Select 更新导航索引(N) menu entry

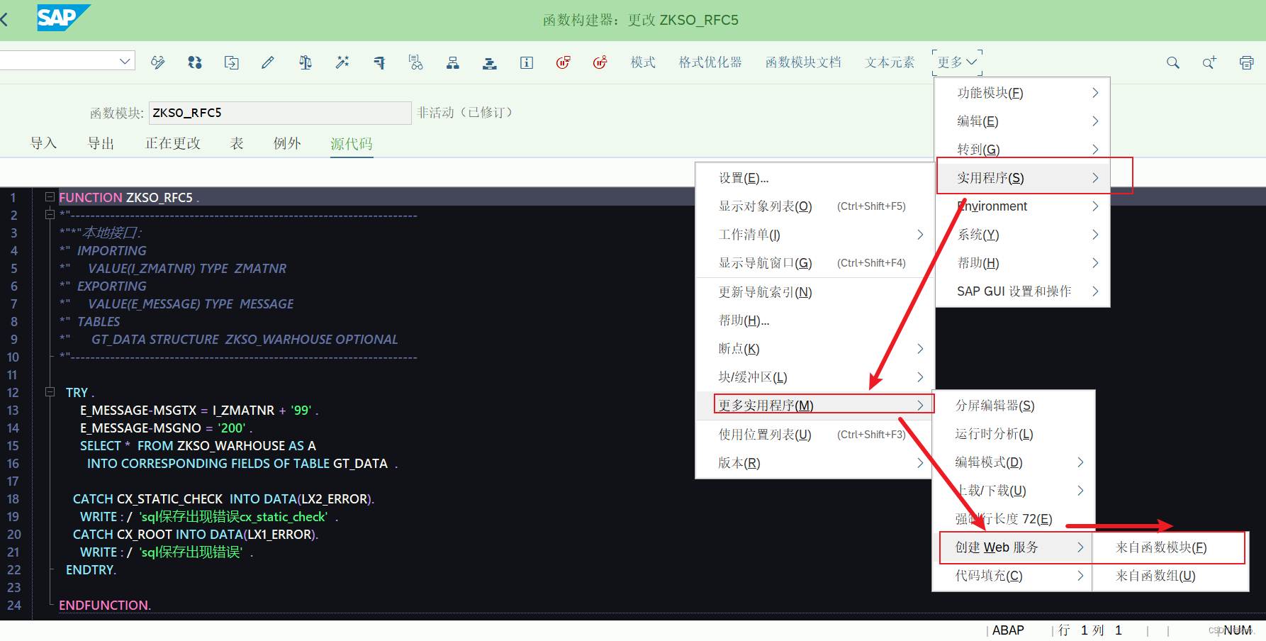814,292
